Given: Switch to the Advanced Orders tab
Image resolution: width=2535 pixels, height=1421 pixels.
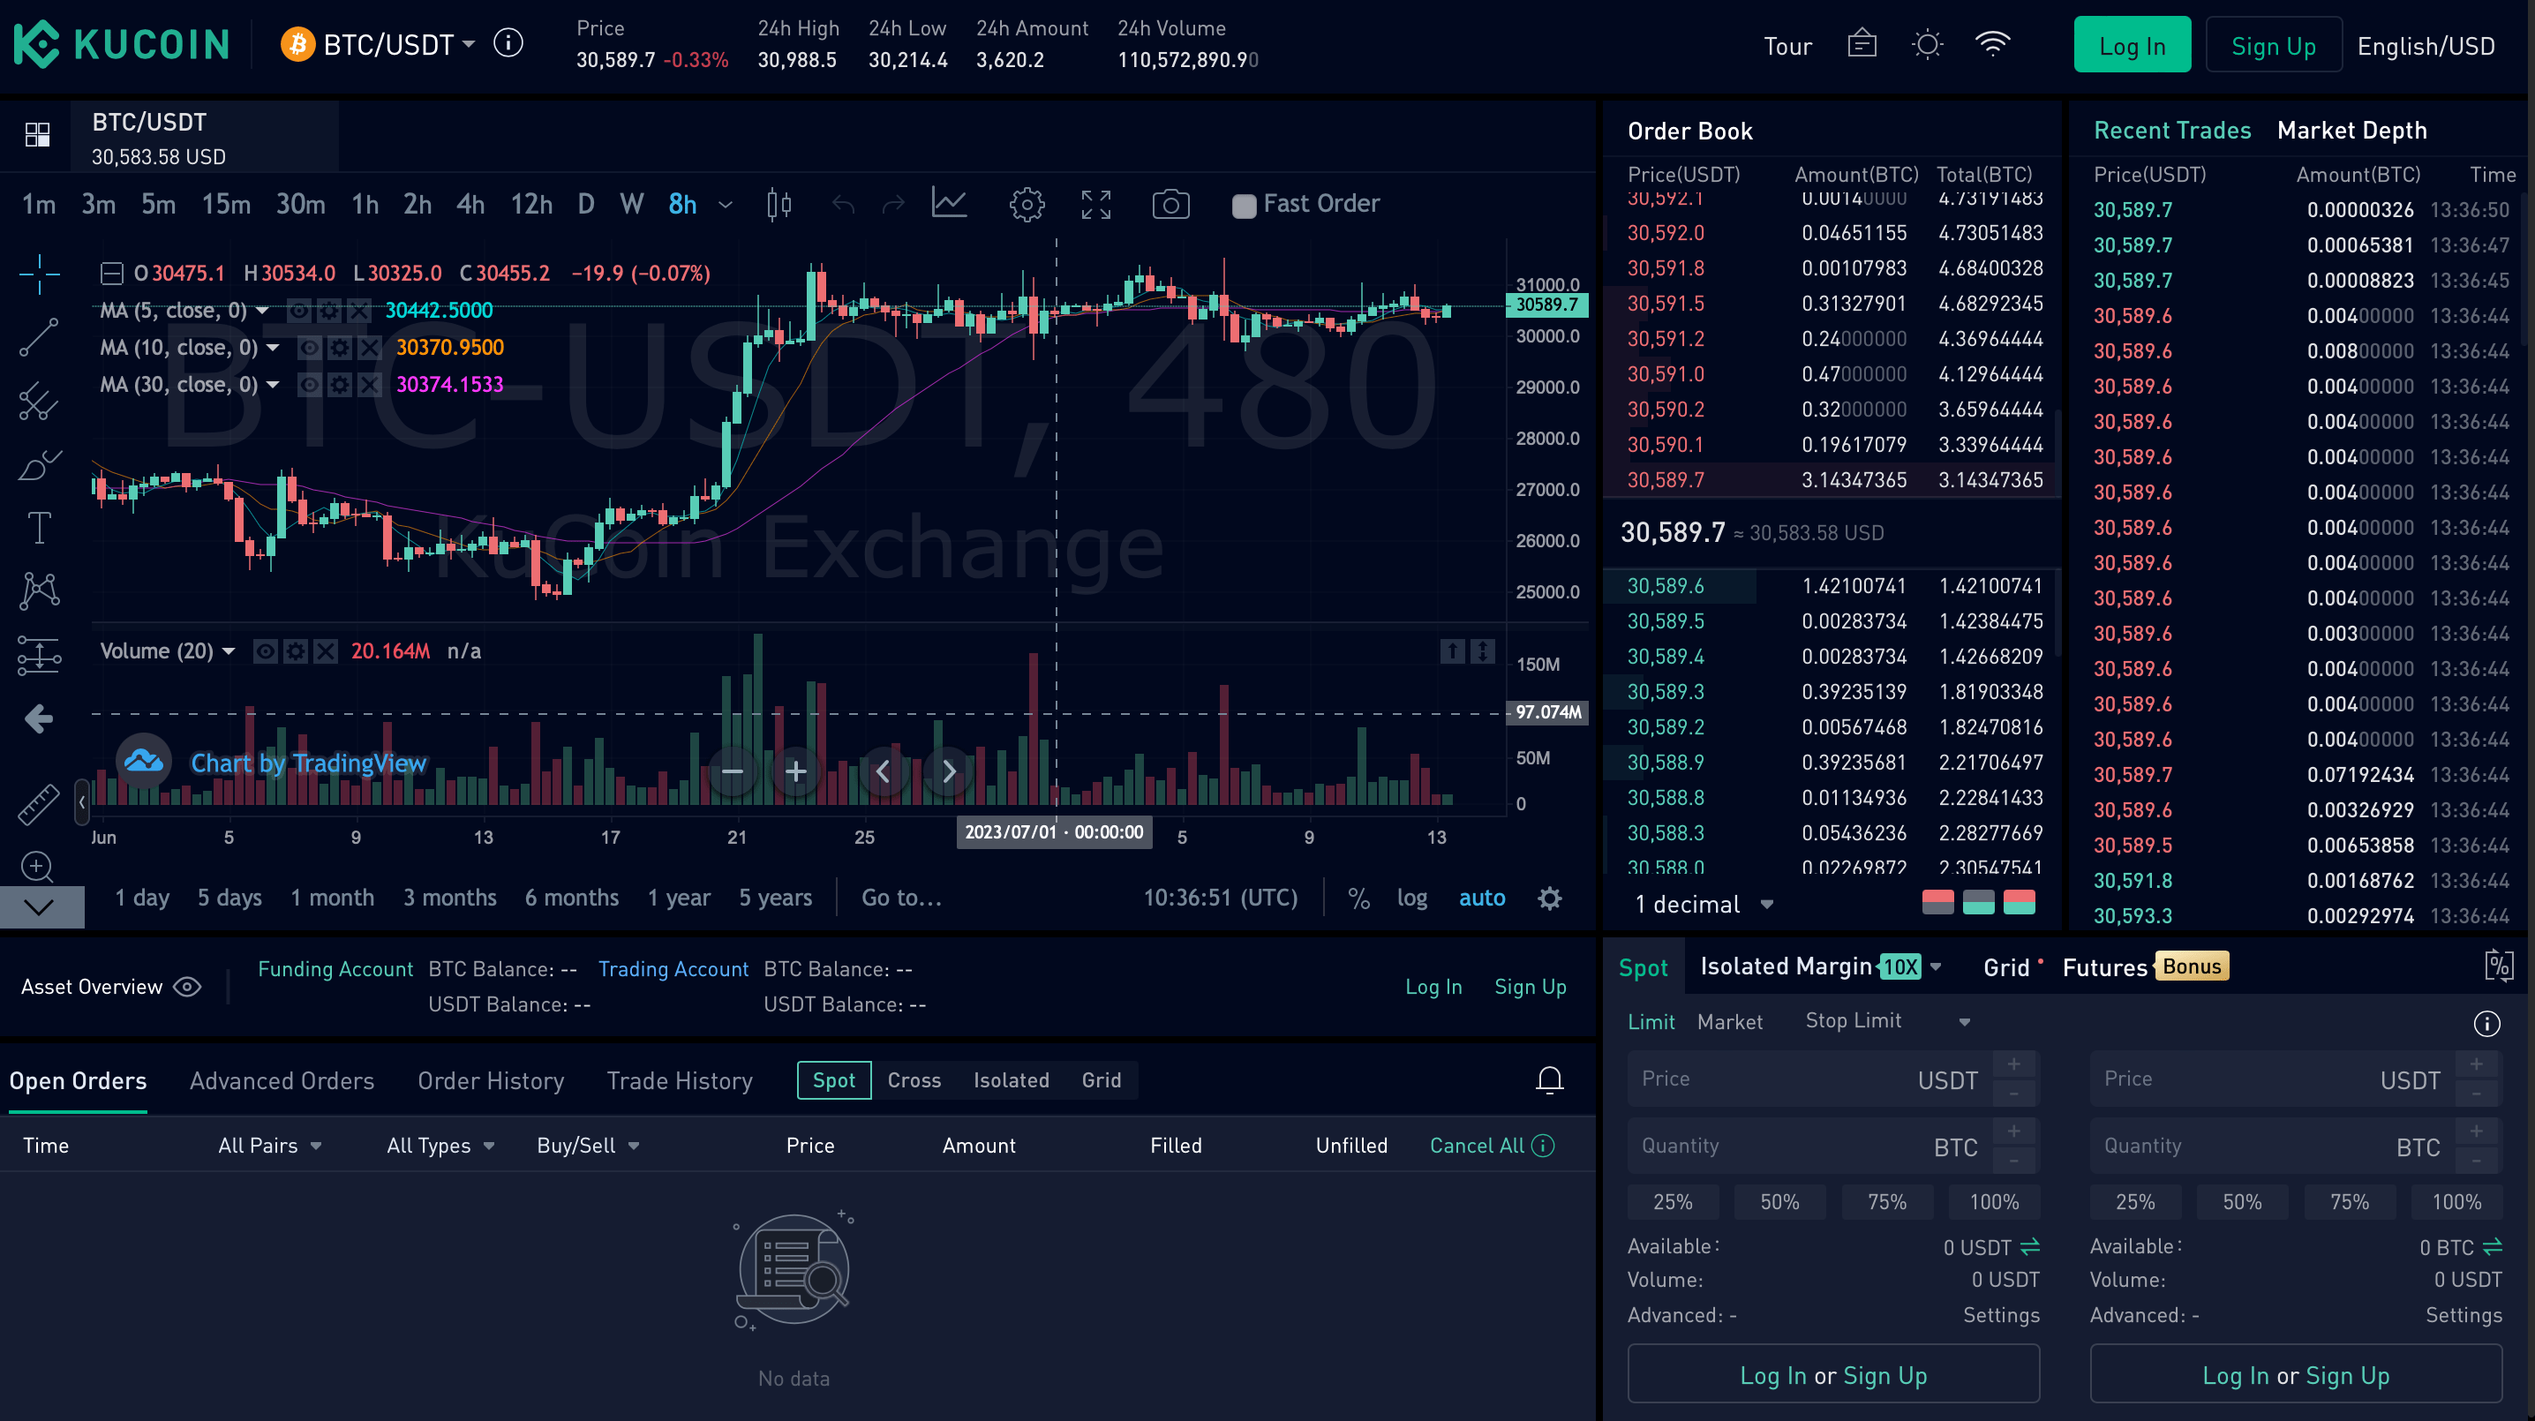Looking at the screenshot, I should click(x=282, y=1080).
